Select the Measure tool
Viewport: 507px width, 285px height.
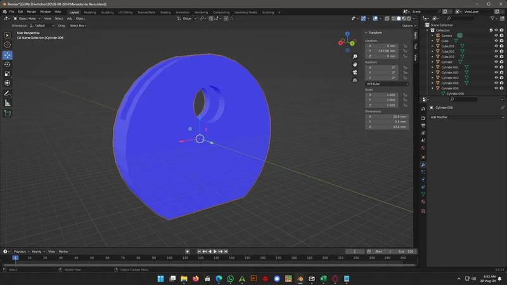click(x=8, y=103)
